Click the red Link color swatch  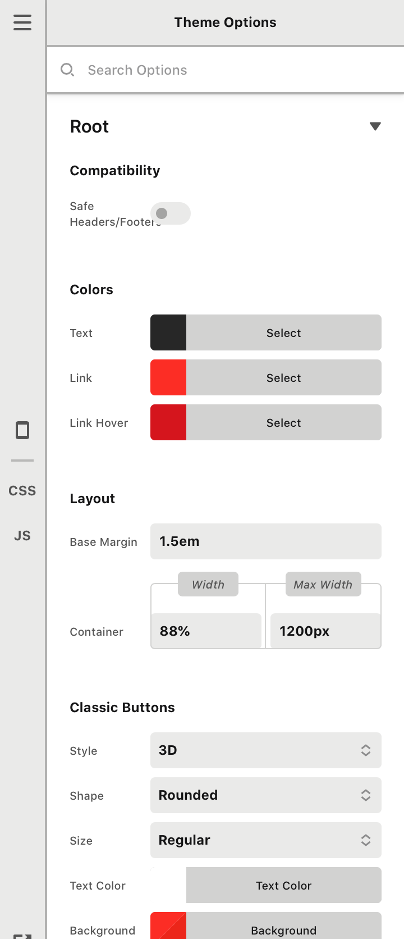[x=168, y=377]
